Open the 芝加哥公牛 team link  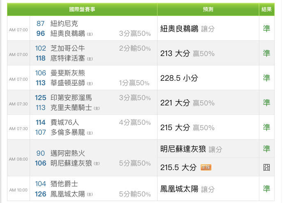[x=67, y=48]
